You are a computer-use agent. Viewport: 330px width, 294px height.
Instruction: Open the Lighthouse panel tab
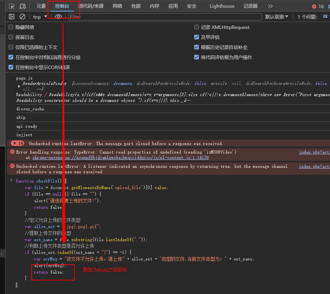point(222,6)
